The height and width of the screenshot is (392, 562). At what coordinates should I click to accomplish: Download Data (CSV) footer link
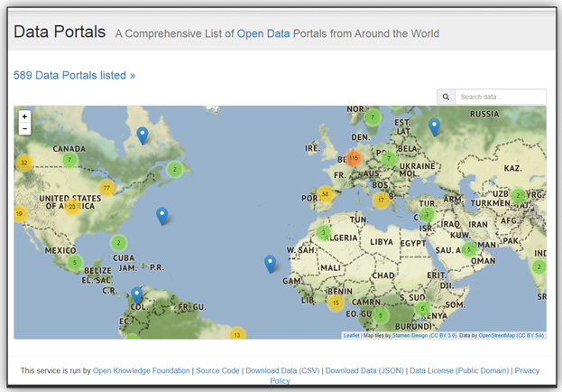[282, 370]
